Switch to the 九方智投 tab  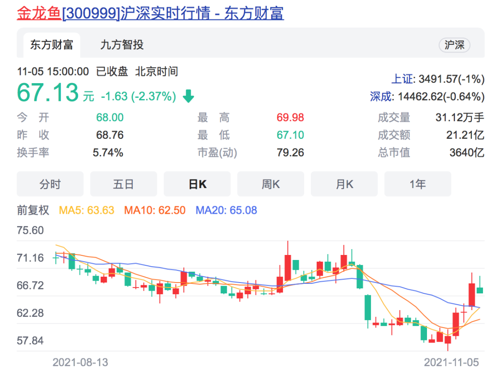[x=122, y=45]
